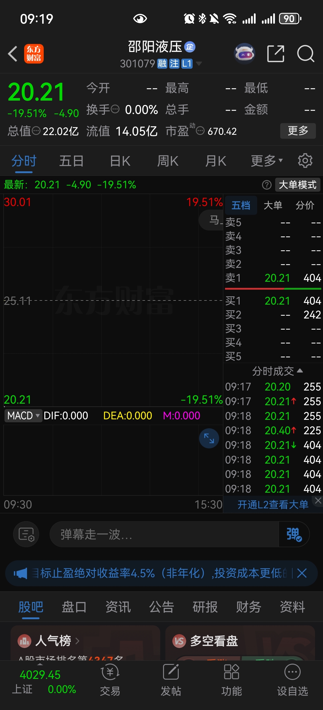323x710 pixels.
Task: Focus the 弹幕走一波 input field
Action: click(164, 534)
